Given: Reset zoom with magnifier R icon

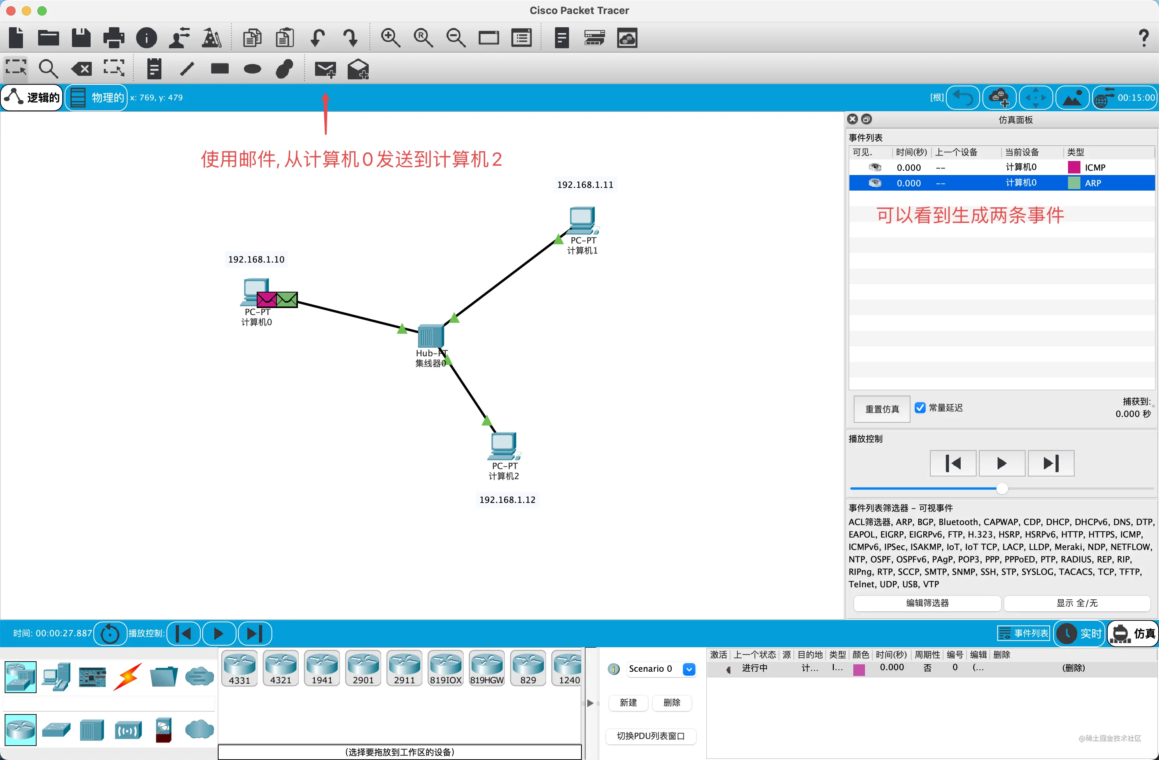Looking at the screenshot, I should click(423, 37).
